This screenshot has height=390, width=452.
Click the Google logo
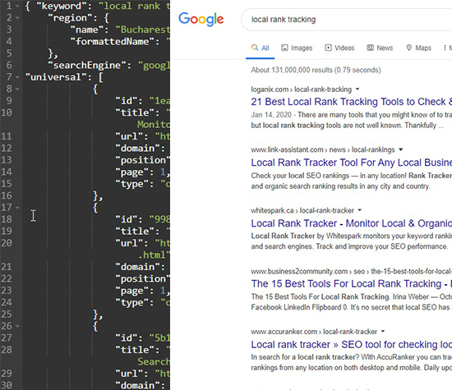(x=201, y=20)
